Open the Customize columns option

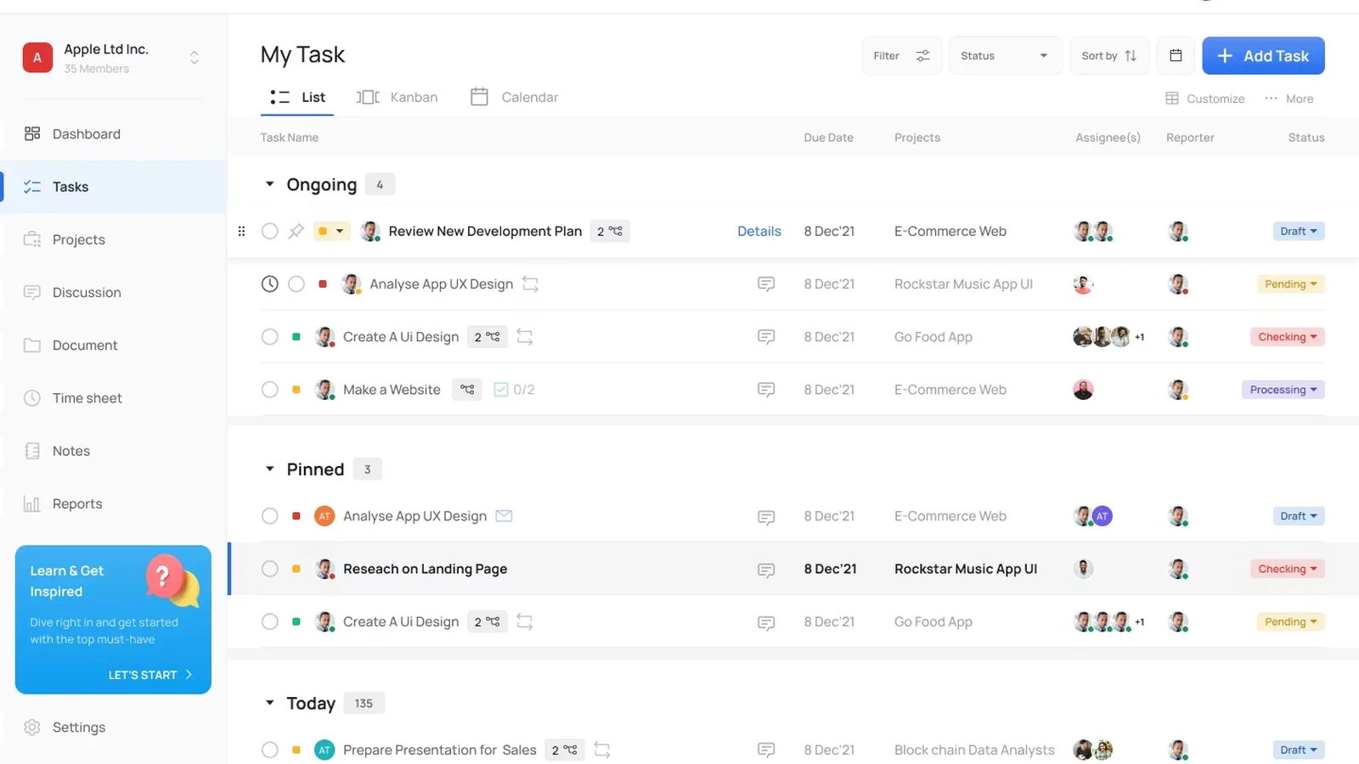click(1204, 98)
